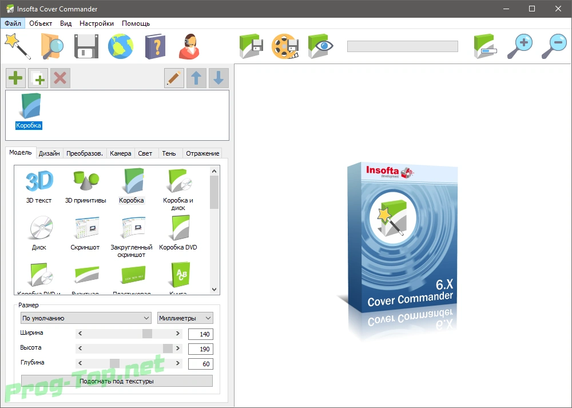Select the 3D текст model

click(39, 186)
